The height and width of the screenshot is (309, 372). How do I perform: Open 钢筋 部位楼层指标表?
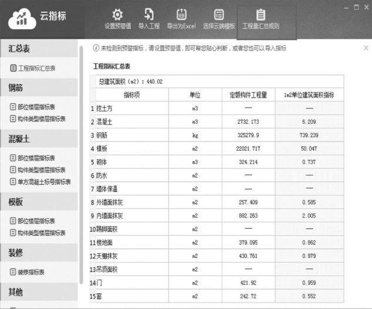tap(32, 107)
